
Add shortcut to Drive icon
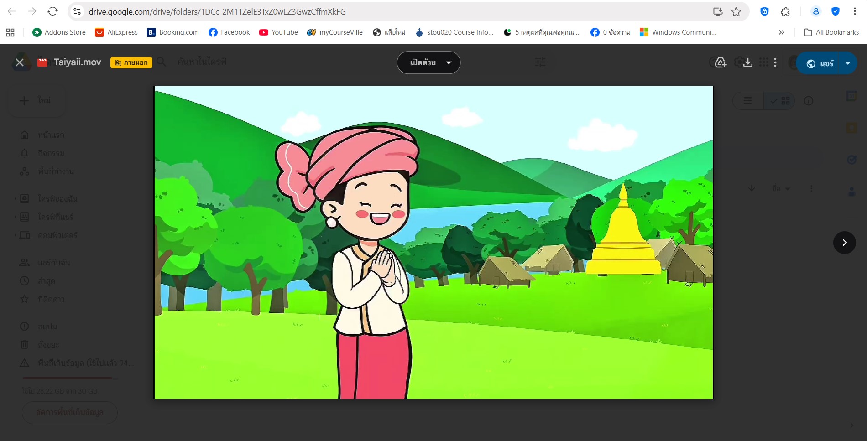(721, 62)
